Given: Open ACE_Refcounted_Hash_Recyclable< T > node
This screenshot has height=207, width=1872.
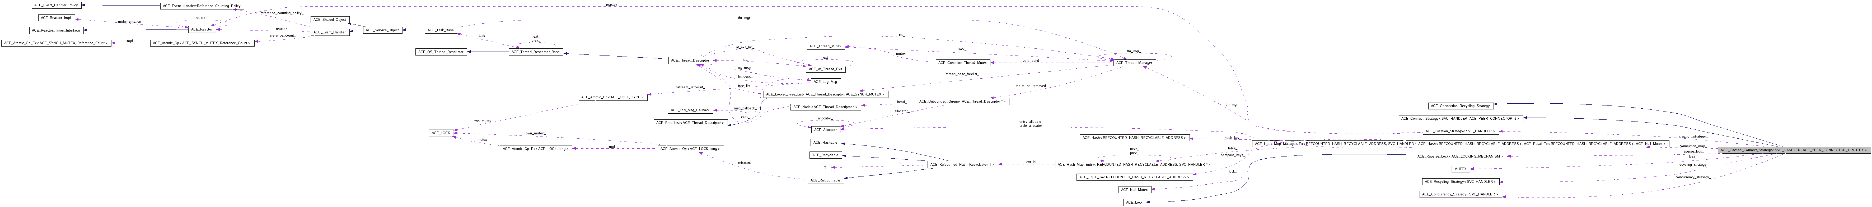Looking at the screenshot, I should 963,164.
